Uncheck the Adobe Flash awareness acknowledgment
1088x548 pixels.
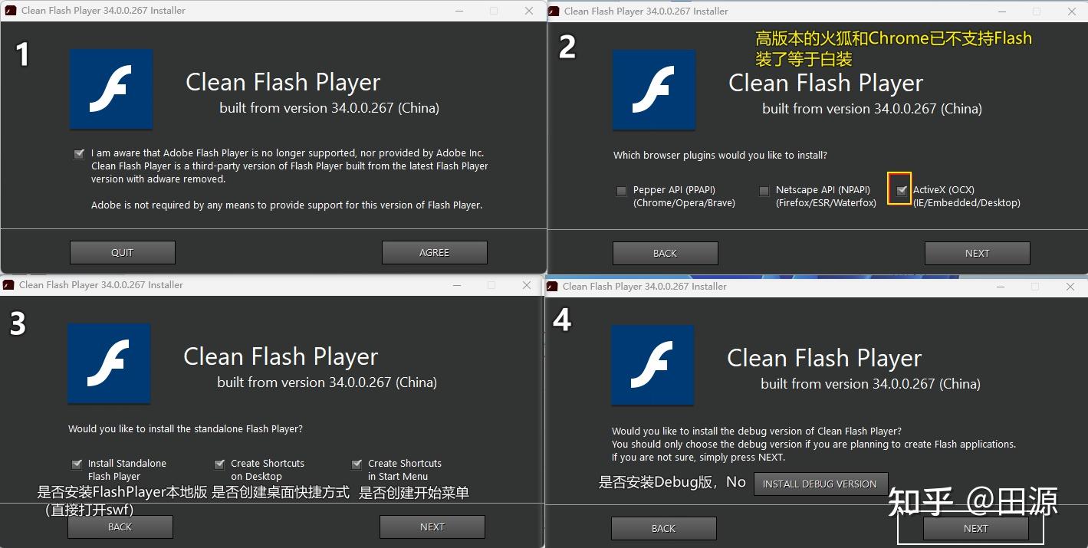click(x=78, y=153)
